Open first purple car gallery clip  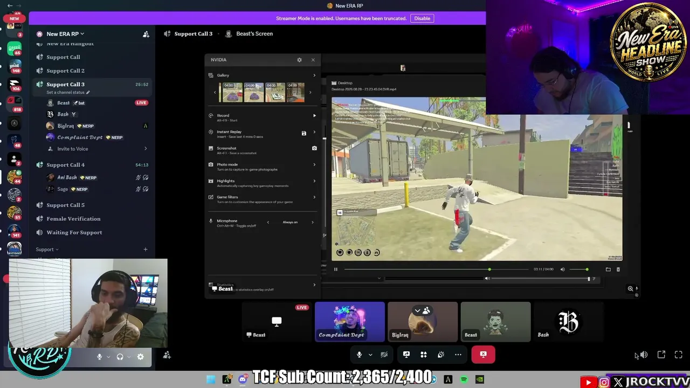232,92
